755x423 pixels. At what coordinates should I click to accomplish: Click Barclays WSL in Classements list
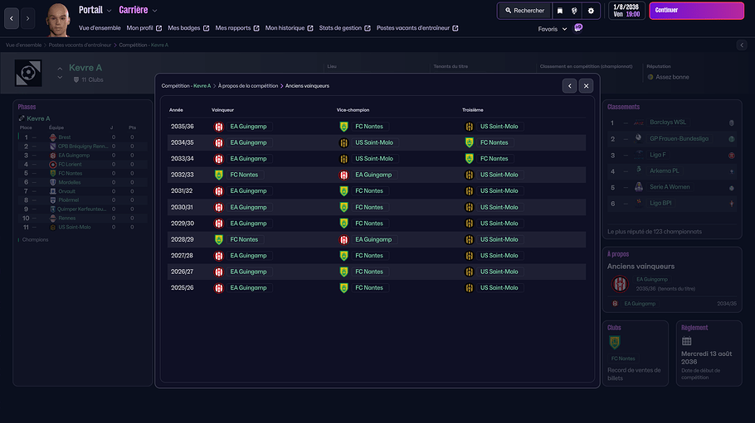(668, 123)
